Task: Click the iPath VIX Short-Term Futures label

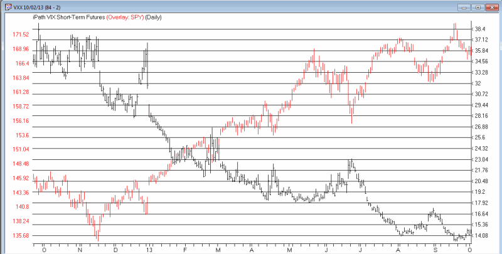Action: [x=69, y=18]
